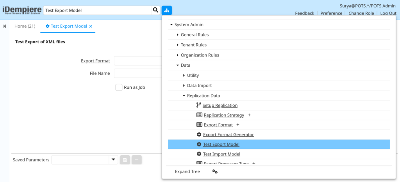
Task: Expand the Organization Rules node
Action: tap(178, 55)
